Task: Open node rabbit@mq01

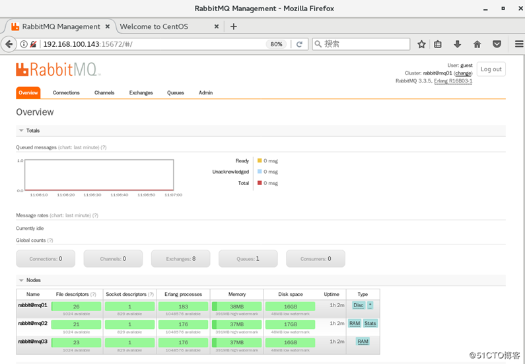Action: tap(33, 305)
